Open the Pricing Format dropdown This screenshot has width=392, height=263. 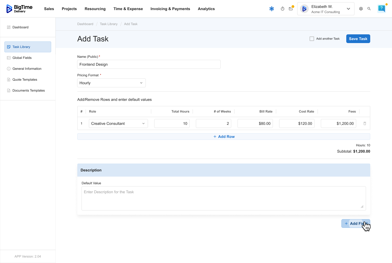(111, 83)
